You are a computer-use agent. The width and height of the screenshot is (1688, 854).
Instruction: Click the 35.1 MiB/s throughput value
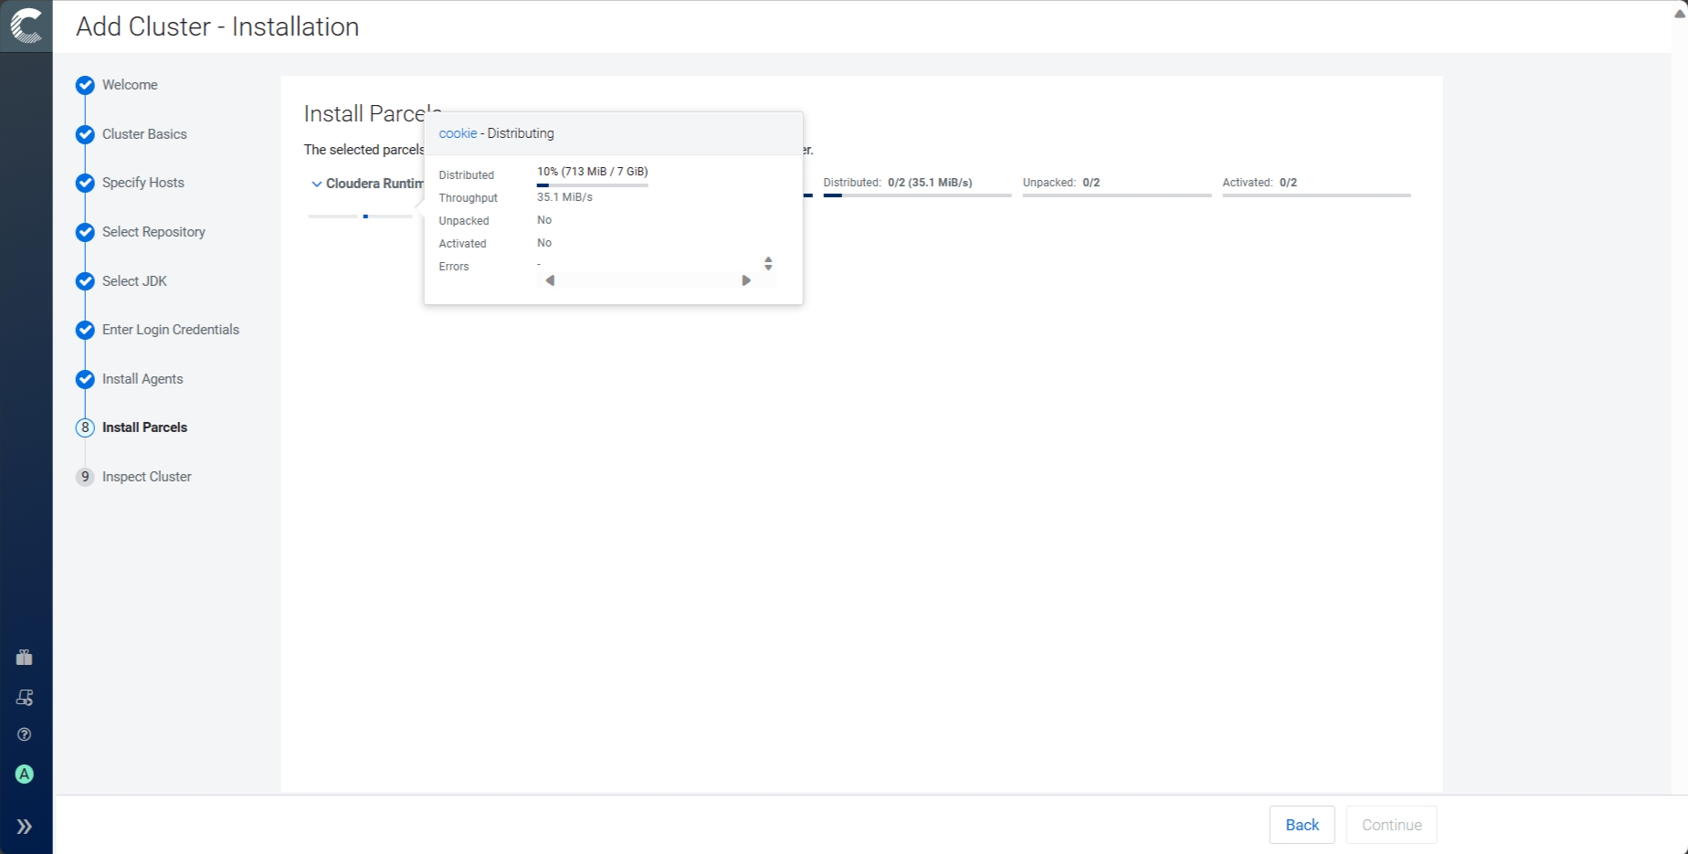tap(564, 197)
